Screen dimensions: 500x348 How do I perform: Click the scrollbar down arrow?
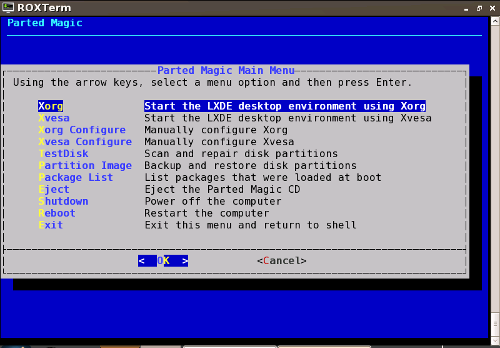(x=495, y=340)
